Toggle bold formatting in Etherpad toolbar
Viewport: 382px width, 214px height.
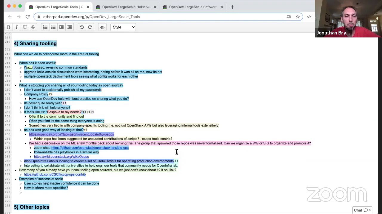(x=9, y=27)
